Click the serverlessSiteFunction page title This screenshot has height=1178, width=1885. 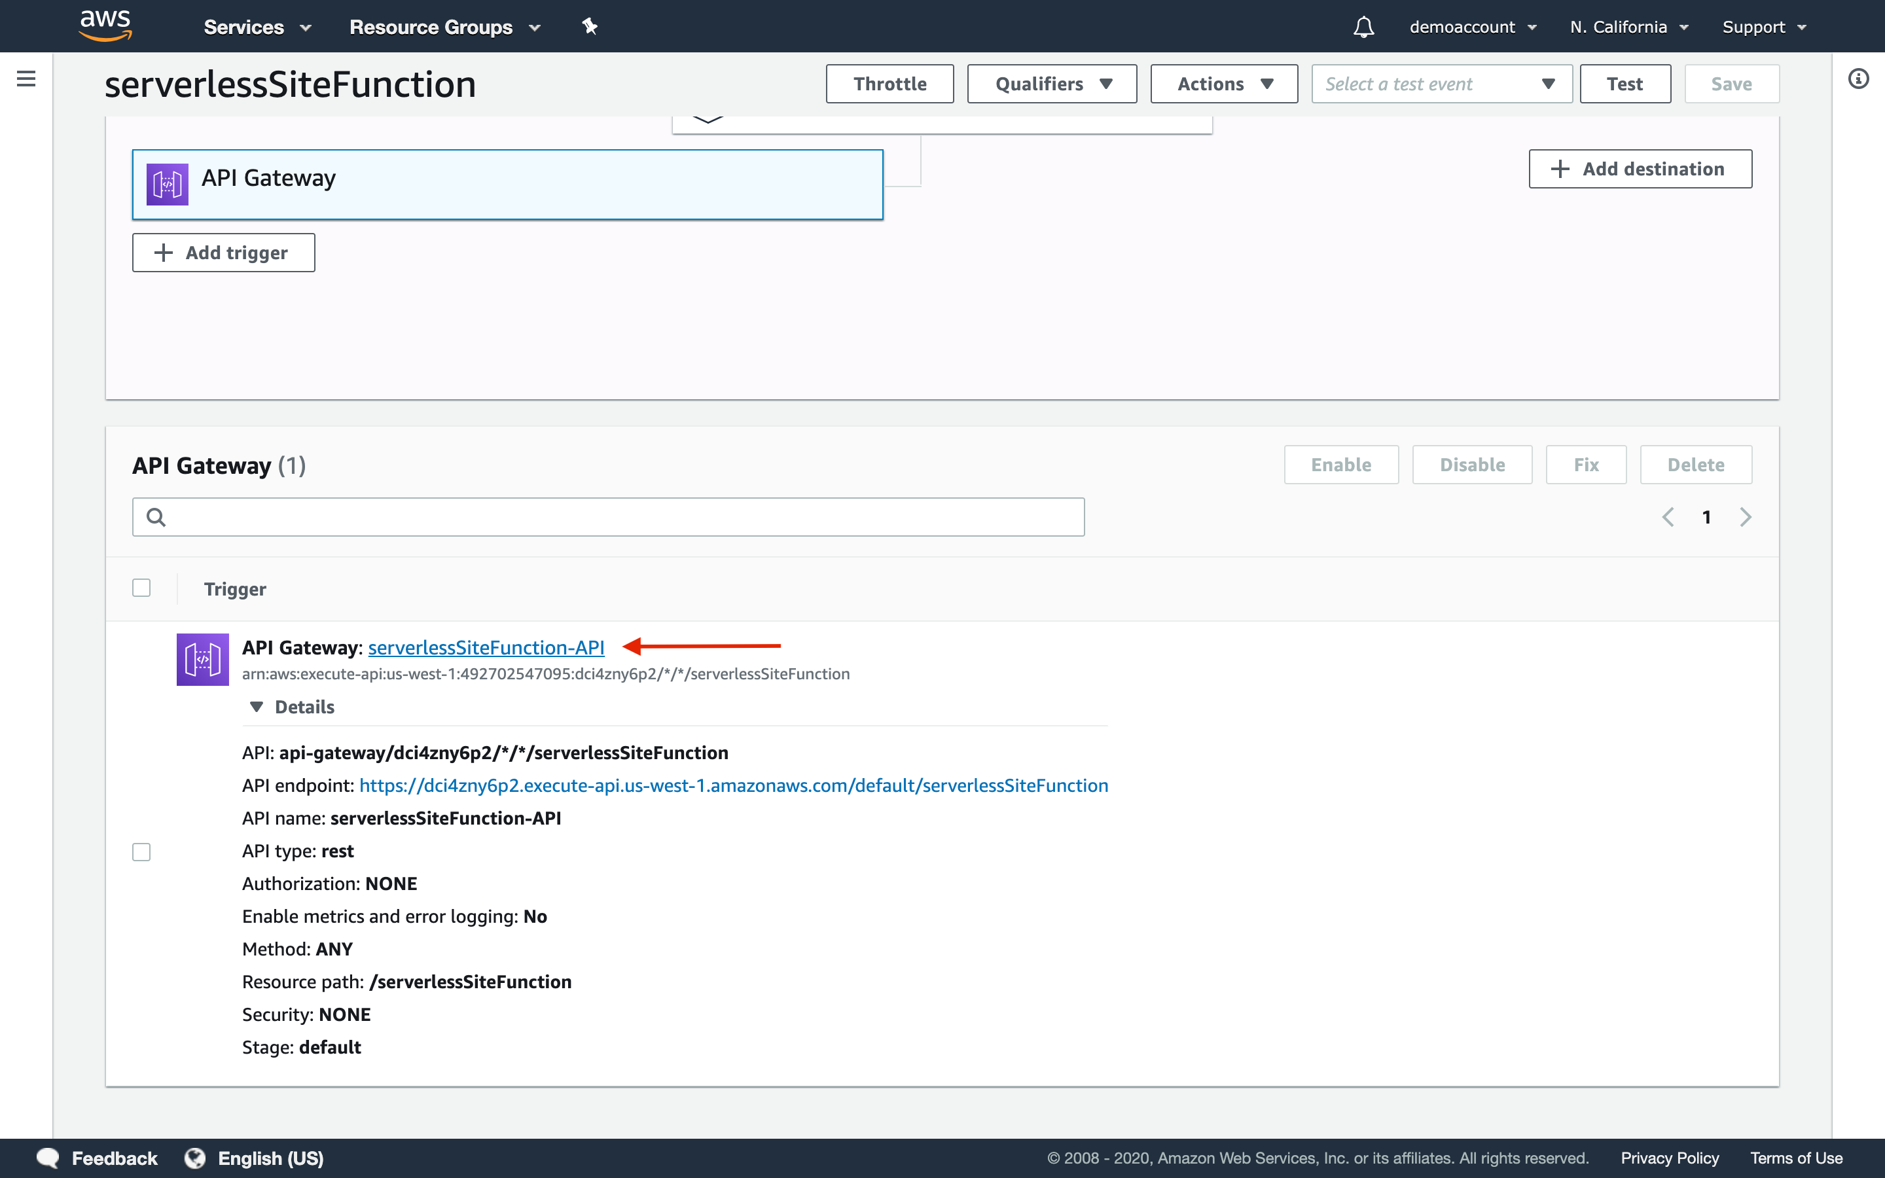pos(291,84)
